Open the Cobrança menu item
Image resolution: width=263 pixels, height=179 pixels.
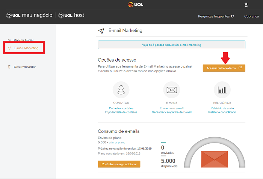(x=251, y=16)
